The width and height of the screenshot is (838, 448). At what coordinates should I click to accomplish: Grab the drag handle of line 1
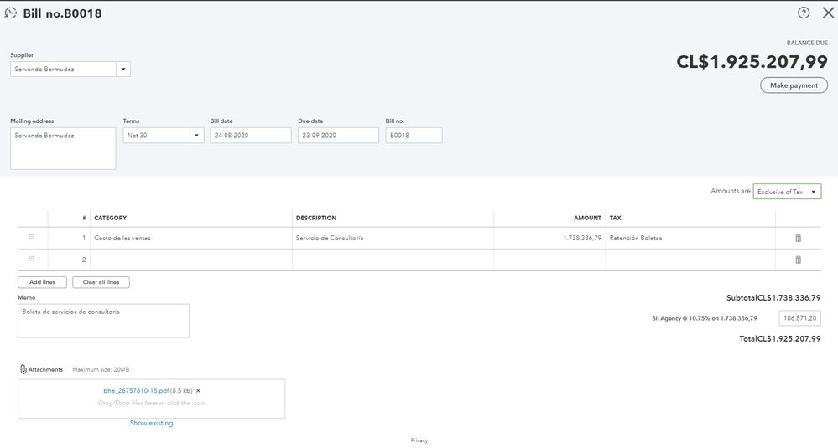pos(32,237)
